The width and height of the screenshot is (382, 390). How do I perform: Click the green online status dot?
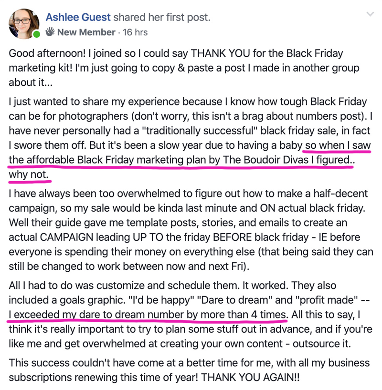pos(37,34)
